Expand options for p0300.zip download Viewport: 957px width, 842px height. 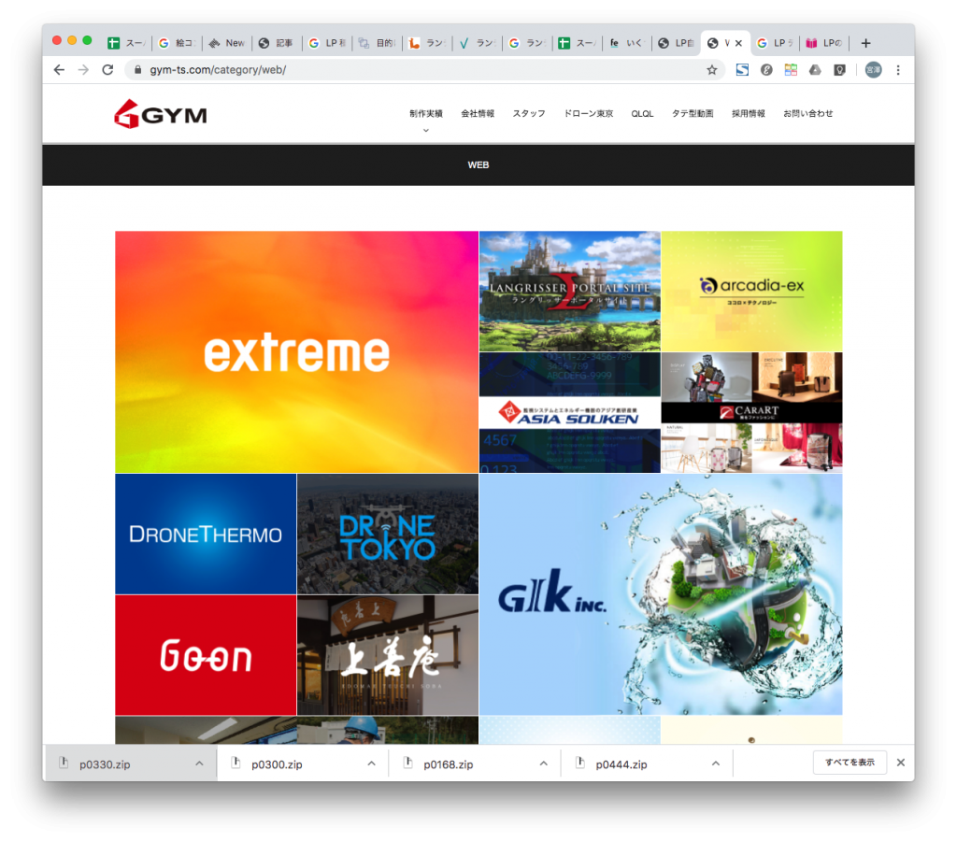click(371, 764)
